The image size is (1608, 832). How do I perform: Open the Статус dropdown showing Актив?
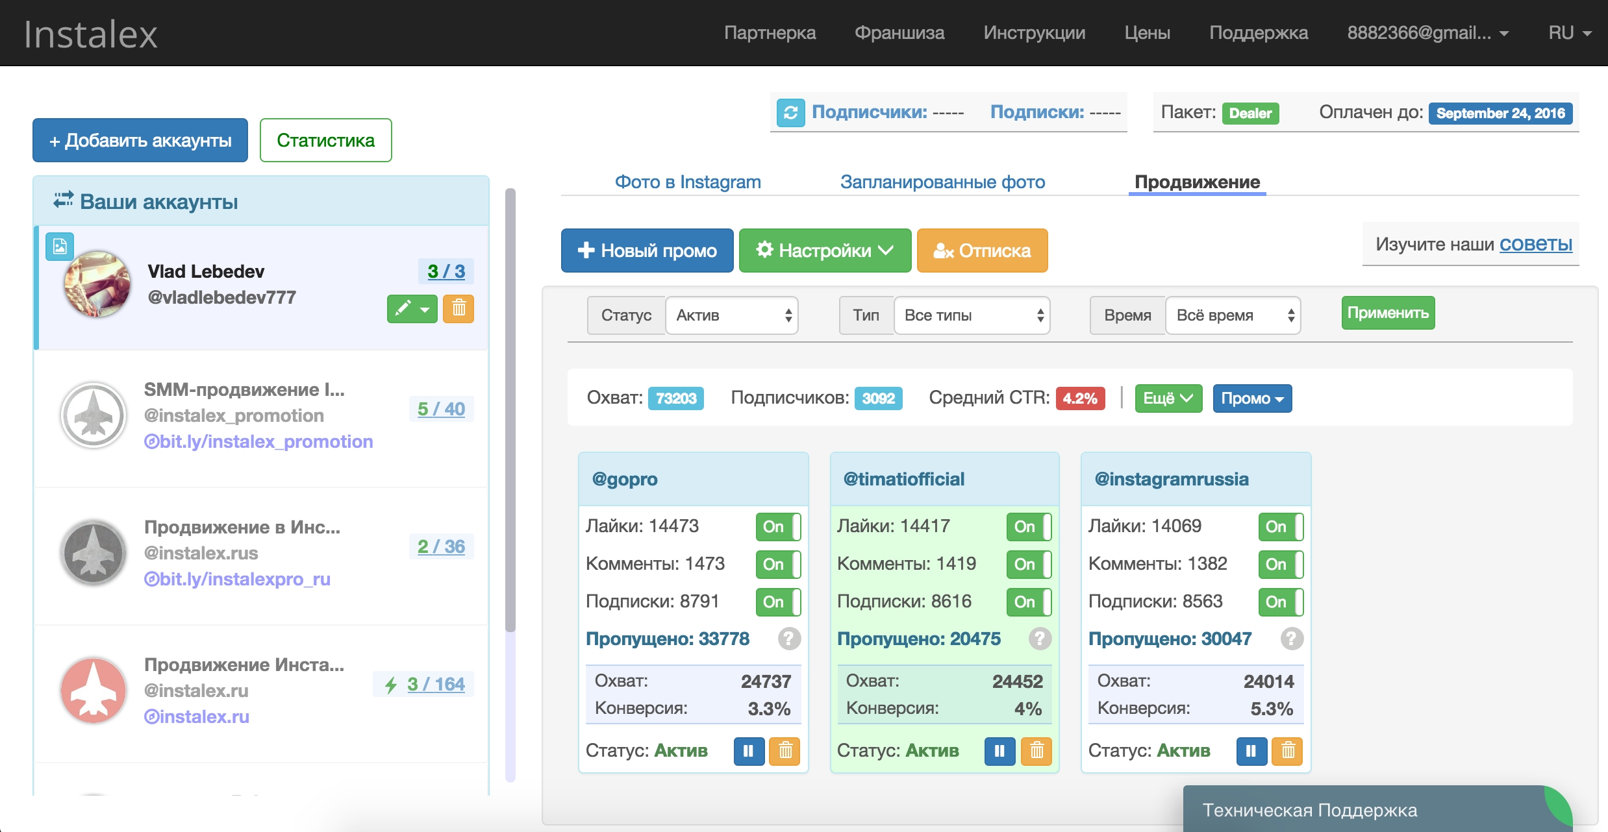(732, 315)
